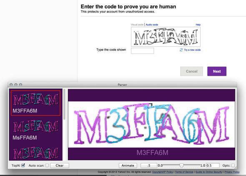Toggle the Opts checkbox
Image resolution: width=246 pixels, height=176 pixels.
233,166
